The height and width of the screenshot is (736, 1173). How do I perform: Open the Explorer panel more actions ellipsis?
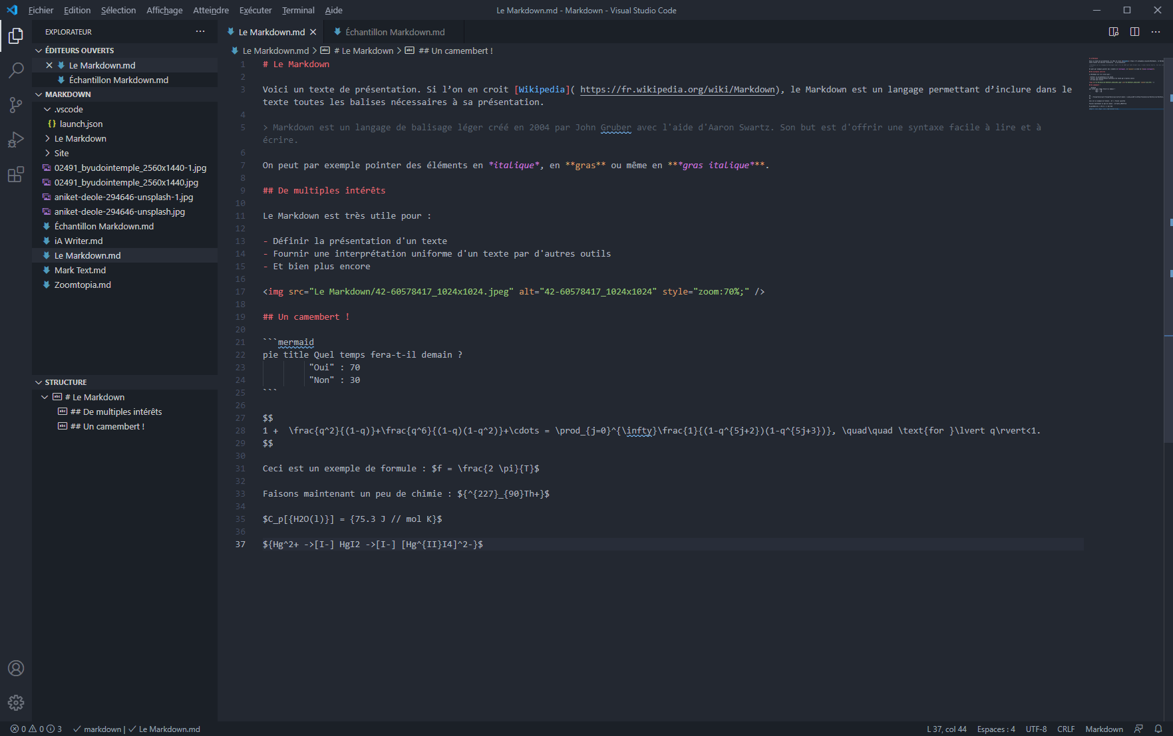click(x=200, y=32)
